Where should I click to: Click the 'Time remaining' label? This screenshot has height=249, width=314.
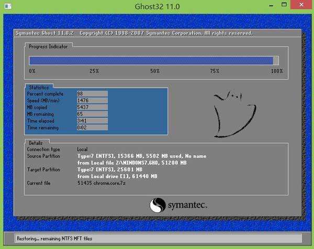point(43,127)
